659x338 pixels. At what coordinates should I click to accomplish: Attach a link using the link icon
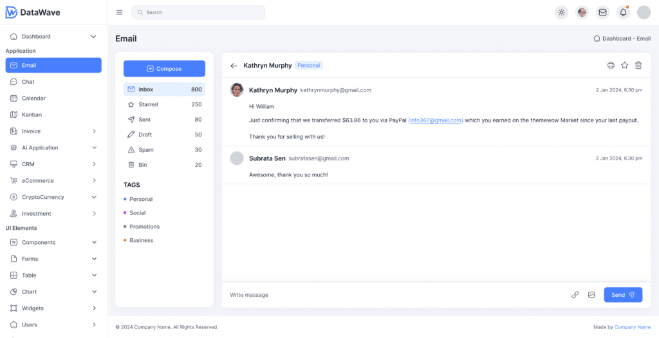coord(575,295)
